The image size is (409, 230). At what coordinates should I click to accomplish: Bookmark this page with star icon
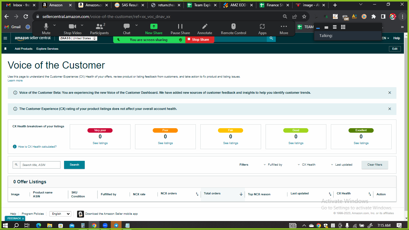click(304, 17)
